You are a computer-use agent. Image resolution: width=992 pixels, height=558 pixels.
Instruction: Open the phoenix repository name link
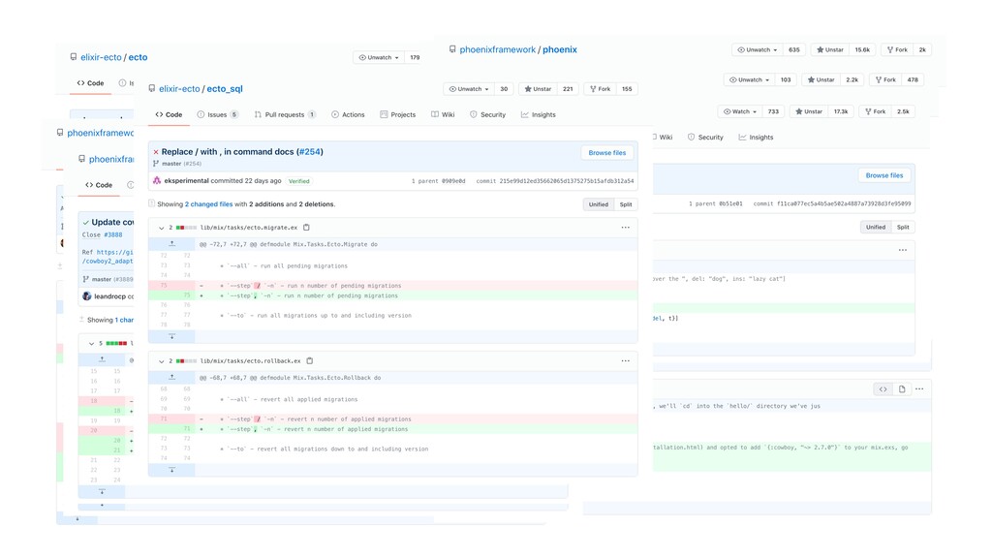tap(559, 49)
